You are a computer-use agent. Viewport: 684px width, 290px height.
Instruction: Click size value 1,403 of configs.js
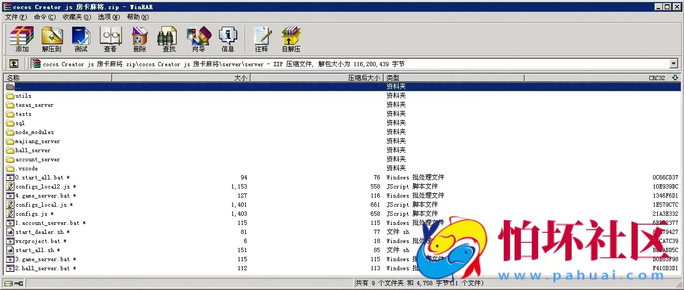pos(239,214)
